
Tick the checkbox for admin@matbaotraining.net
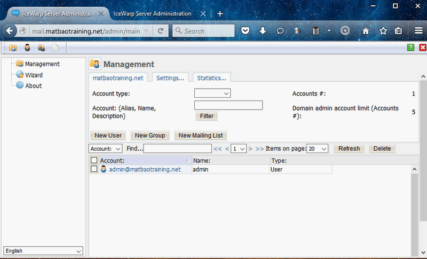94,169
